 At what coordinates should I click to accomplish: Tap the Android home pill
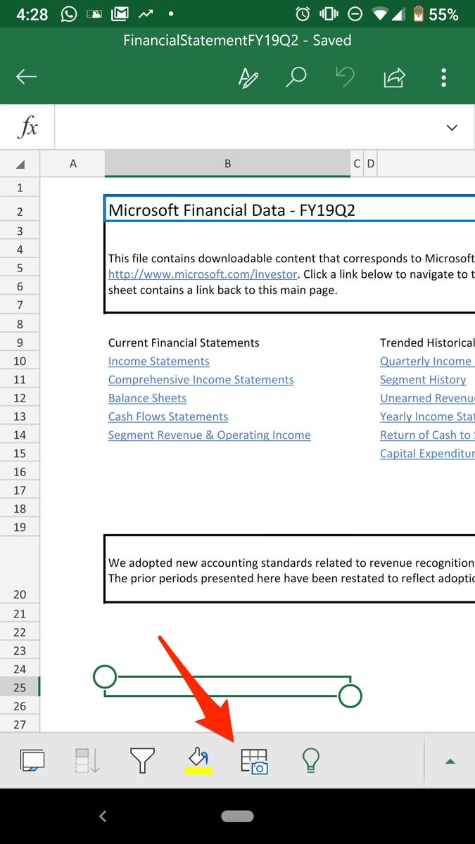click(x=237, y=816)
